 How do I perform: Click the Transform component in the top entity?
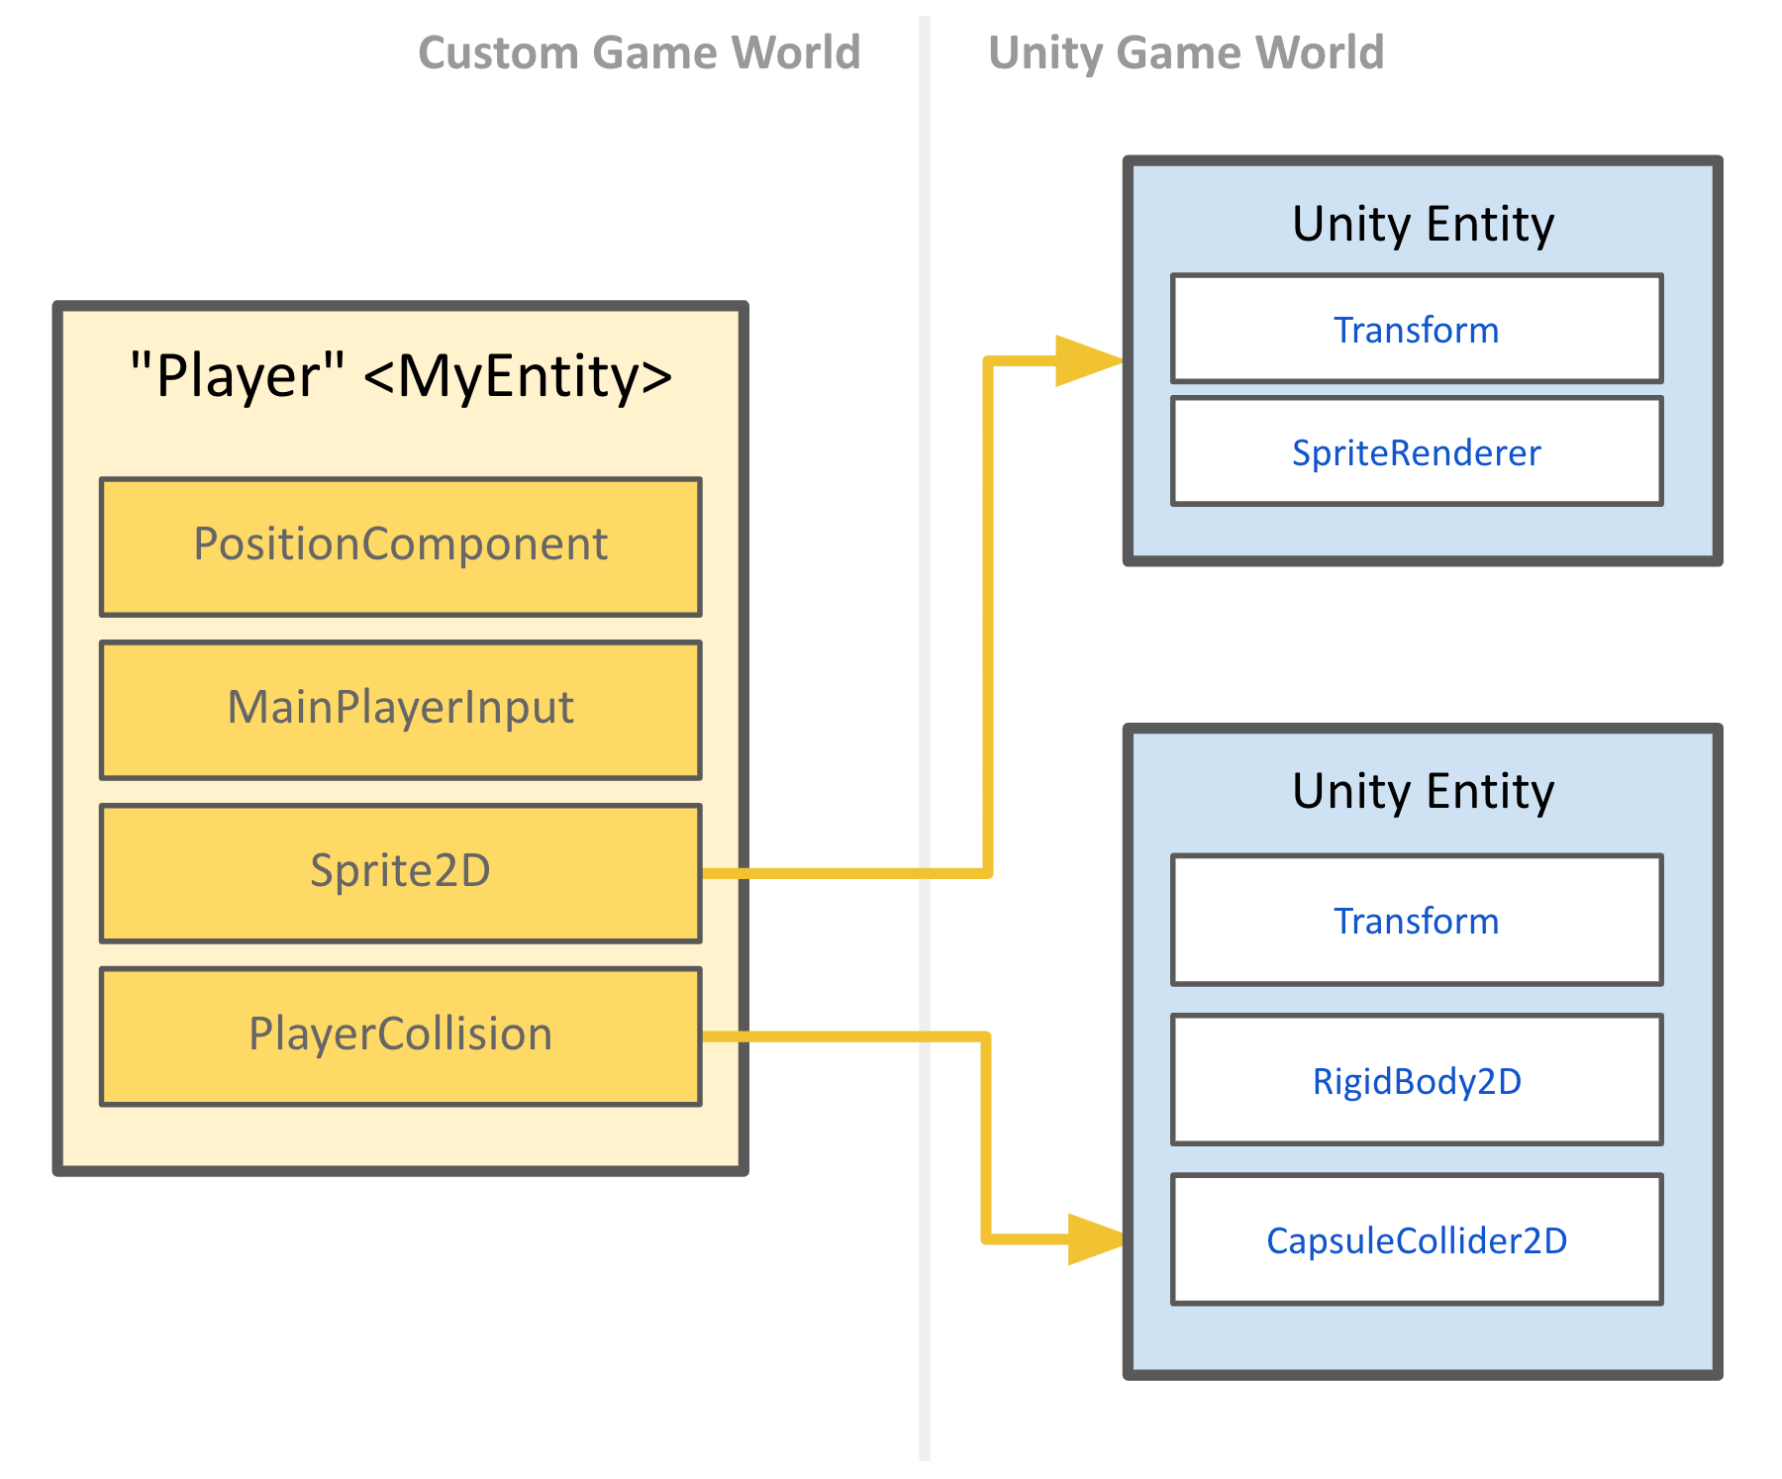pos(1416,330)
